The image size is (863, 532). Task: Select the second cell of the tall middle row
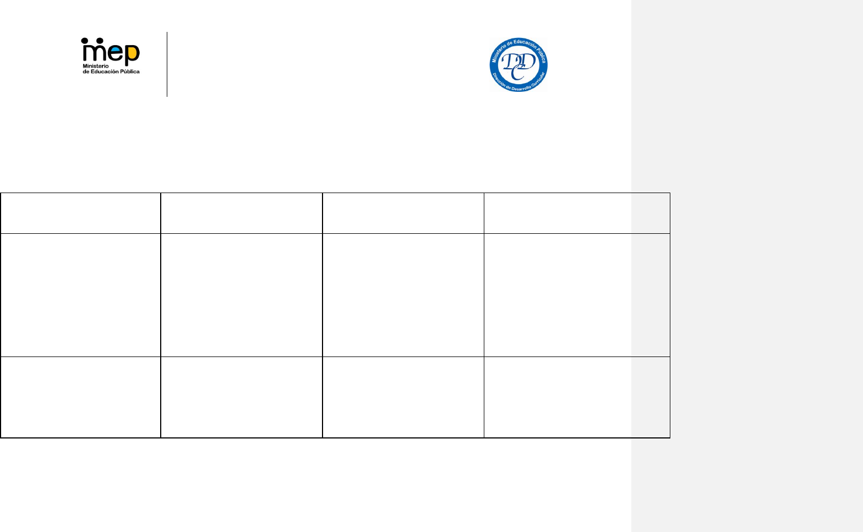tap(241, 295)
